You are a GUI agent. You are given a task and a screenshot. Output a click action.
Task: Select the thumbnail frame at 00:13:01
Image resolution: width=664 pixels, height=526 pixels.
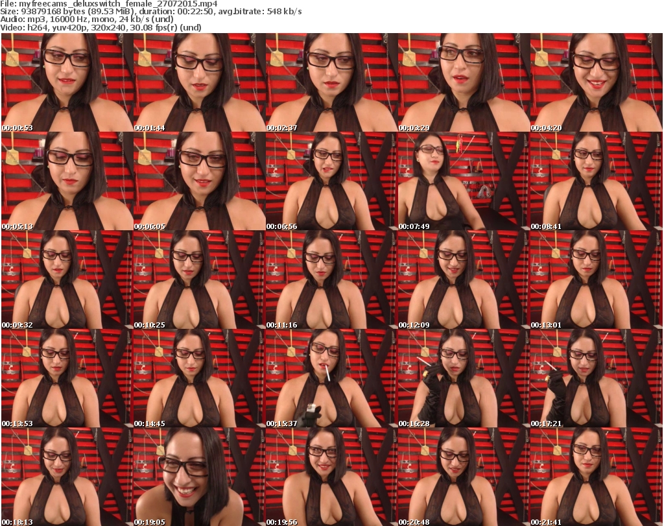pos(596,280)
